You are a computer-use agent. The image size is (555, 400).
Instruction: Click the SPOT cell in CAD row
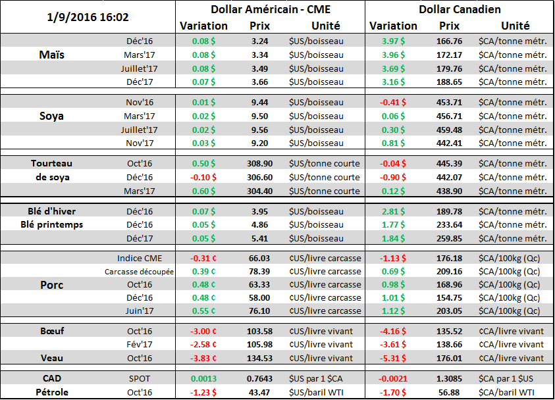point(139,379)
